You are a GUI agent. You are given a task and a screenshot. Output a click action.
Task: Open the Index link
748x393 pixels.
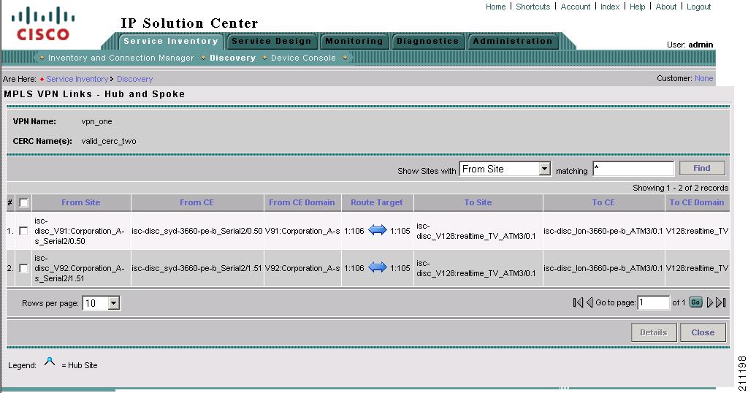610,7
